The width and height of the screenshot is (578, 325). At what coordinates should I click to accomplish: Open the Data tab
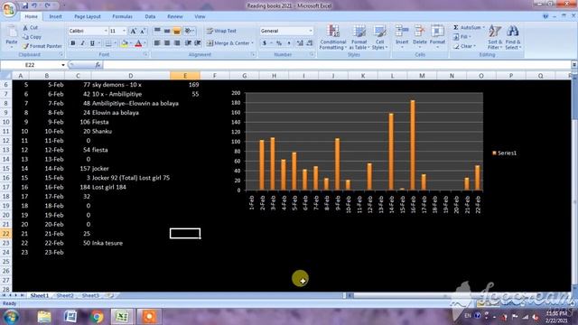[x=150, y=16]
